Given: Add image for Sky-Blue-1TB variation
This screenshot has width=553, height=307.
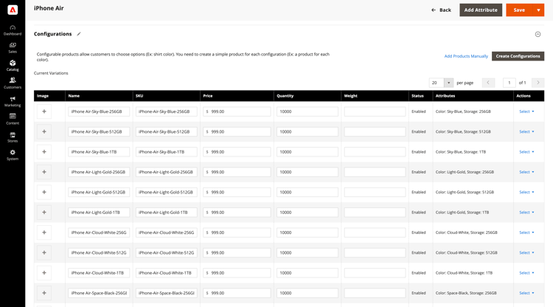Looking at the screenshot, I should pos(44,152).
